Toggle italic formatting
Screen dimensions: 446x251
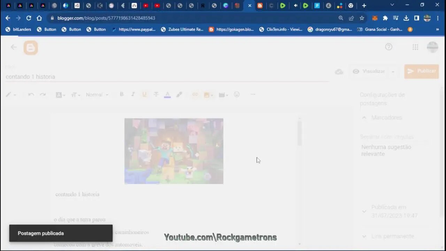coord(133,94)
